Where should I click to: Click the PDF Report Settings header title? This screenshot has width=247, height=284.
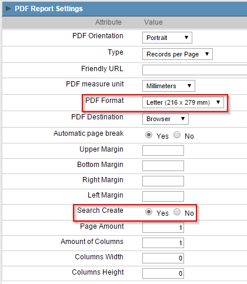49,9
